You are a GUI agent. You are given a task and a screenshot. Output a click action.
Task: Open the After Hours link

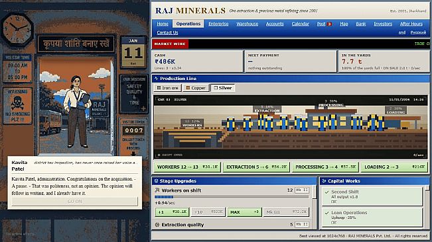[x=411, y=24]
